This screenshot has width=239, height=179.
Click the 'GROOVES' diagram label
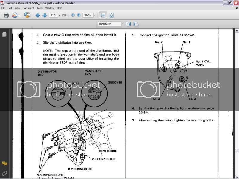click(115, 83)
